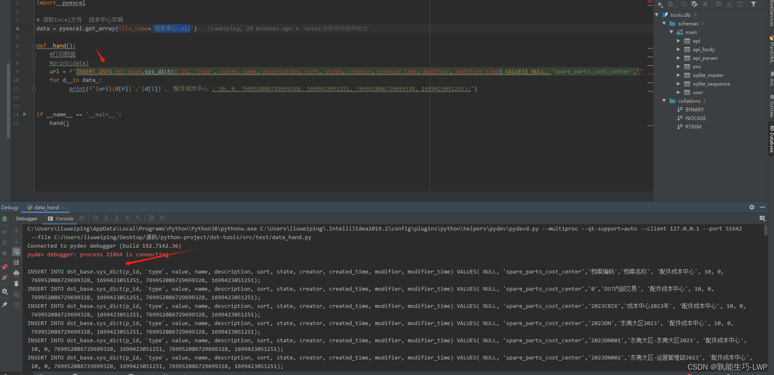Open the SciView side panel
Image resolution: width=774 pixels, height=375 pixels.
[771, 106]
